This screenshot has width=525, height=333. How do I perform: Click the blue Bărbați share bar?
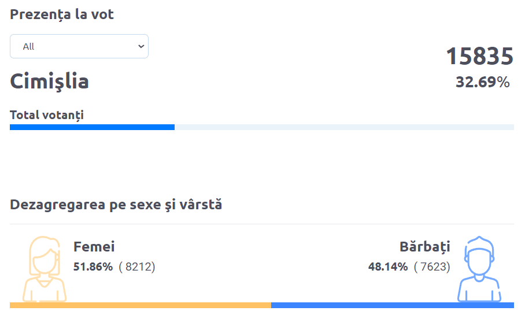[393, 305]
